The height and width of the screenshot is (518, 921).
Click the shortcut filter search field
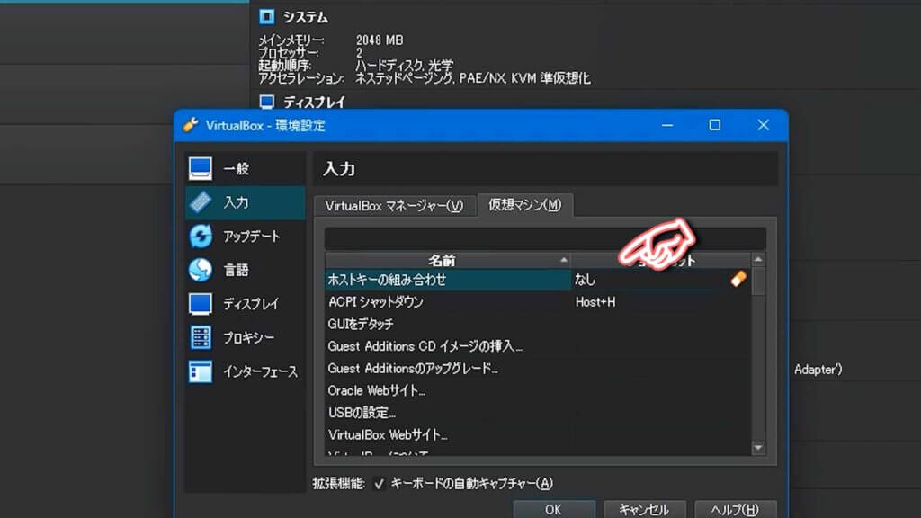pyautogui.click(x=545, y=238)
